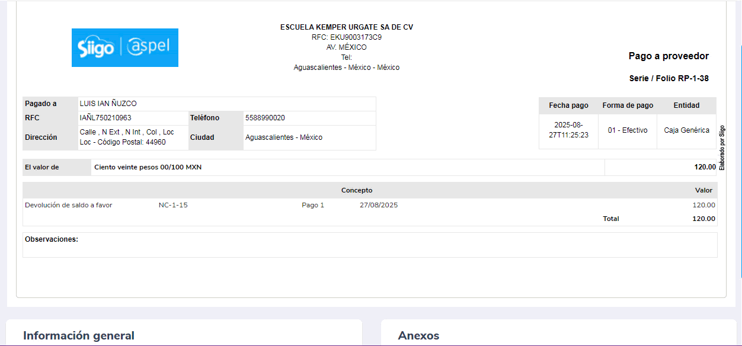Click the NC-1-15 document reference
Image resolution: width=742 pixels, height=346 pixels.
[x=173, y=205]
